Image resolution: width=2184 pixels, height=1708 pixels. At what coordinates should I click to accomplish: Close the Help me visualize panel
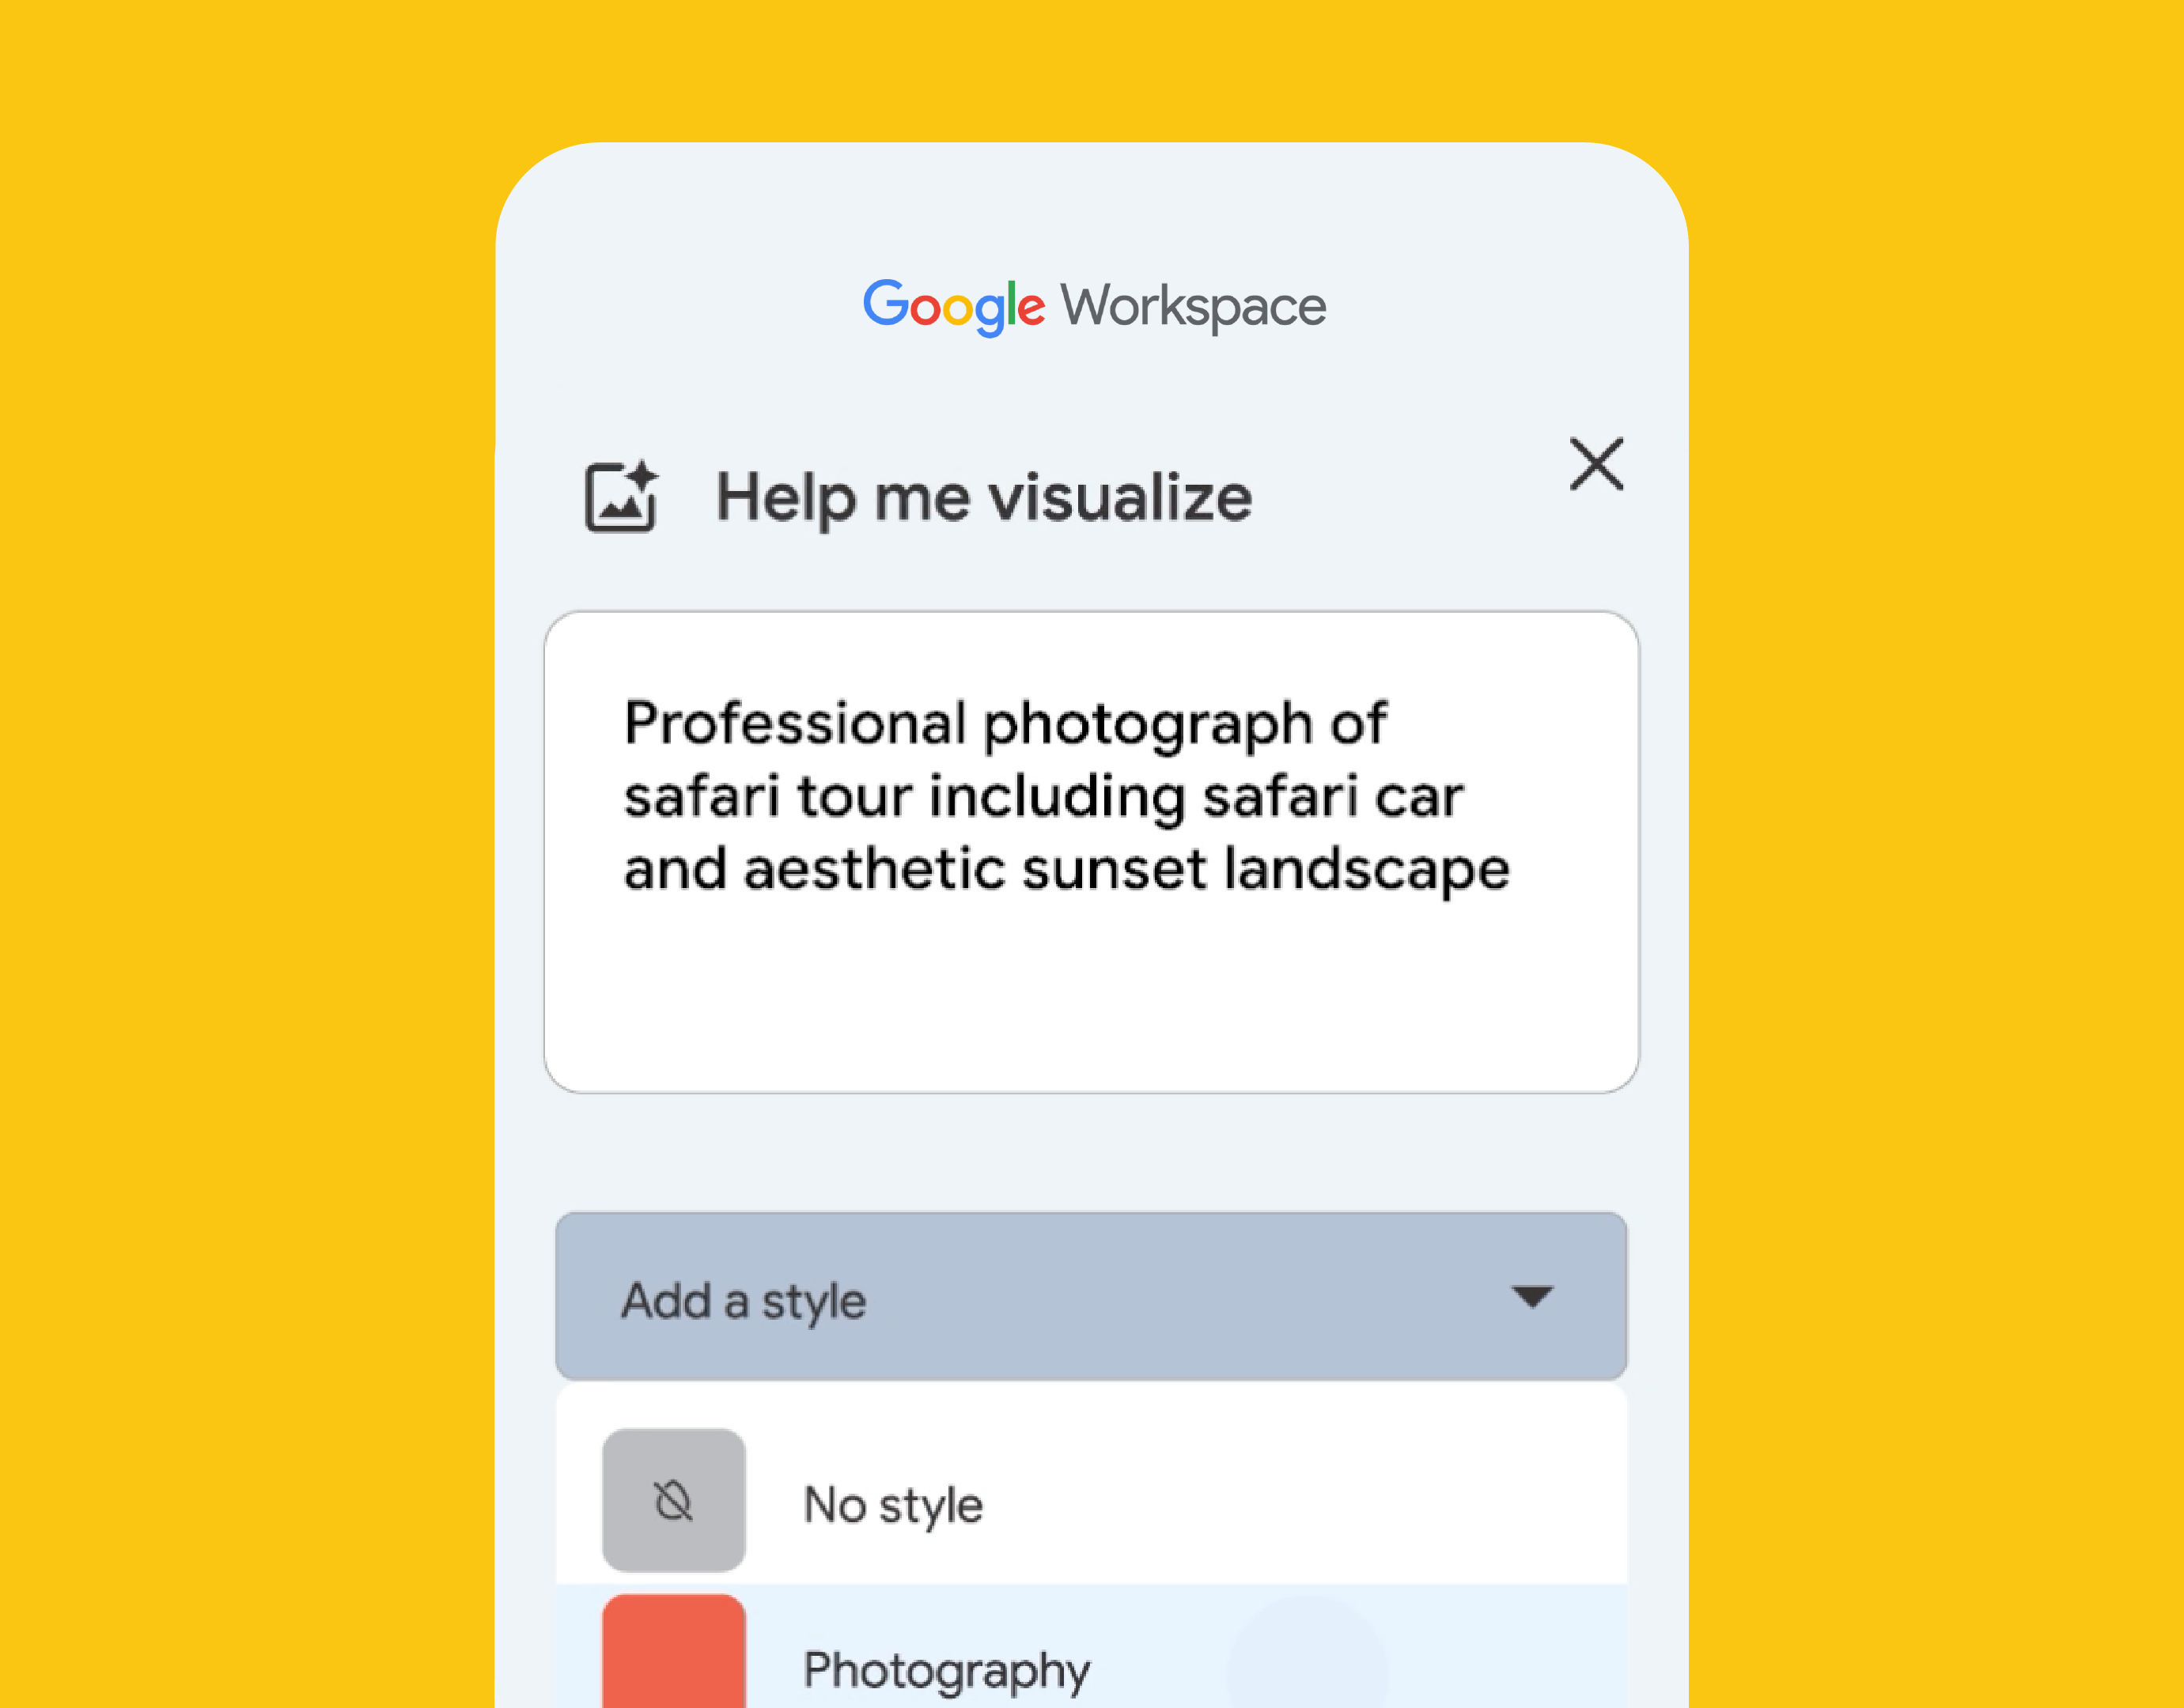(x=1595, y=464)
